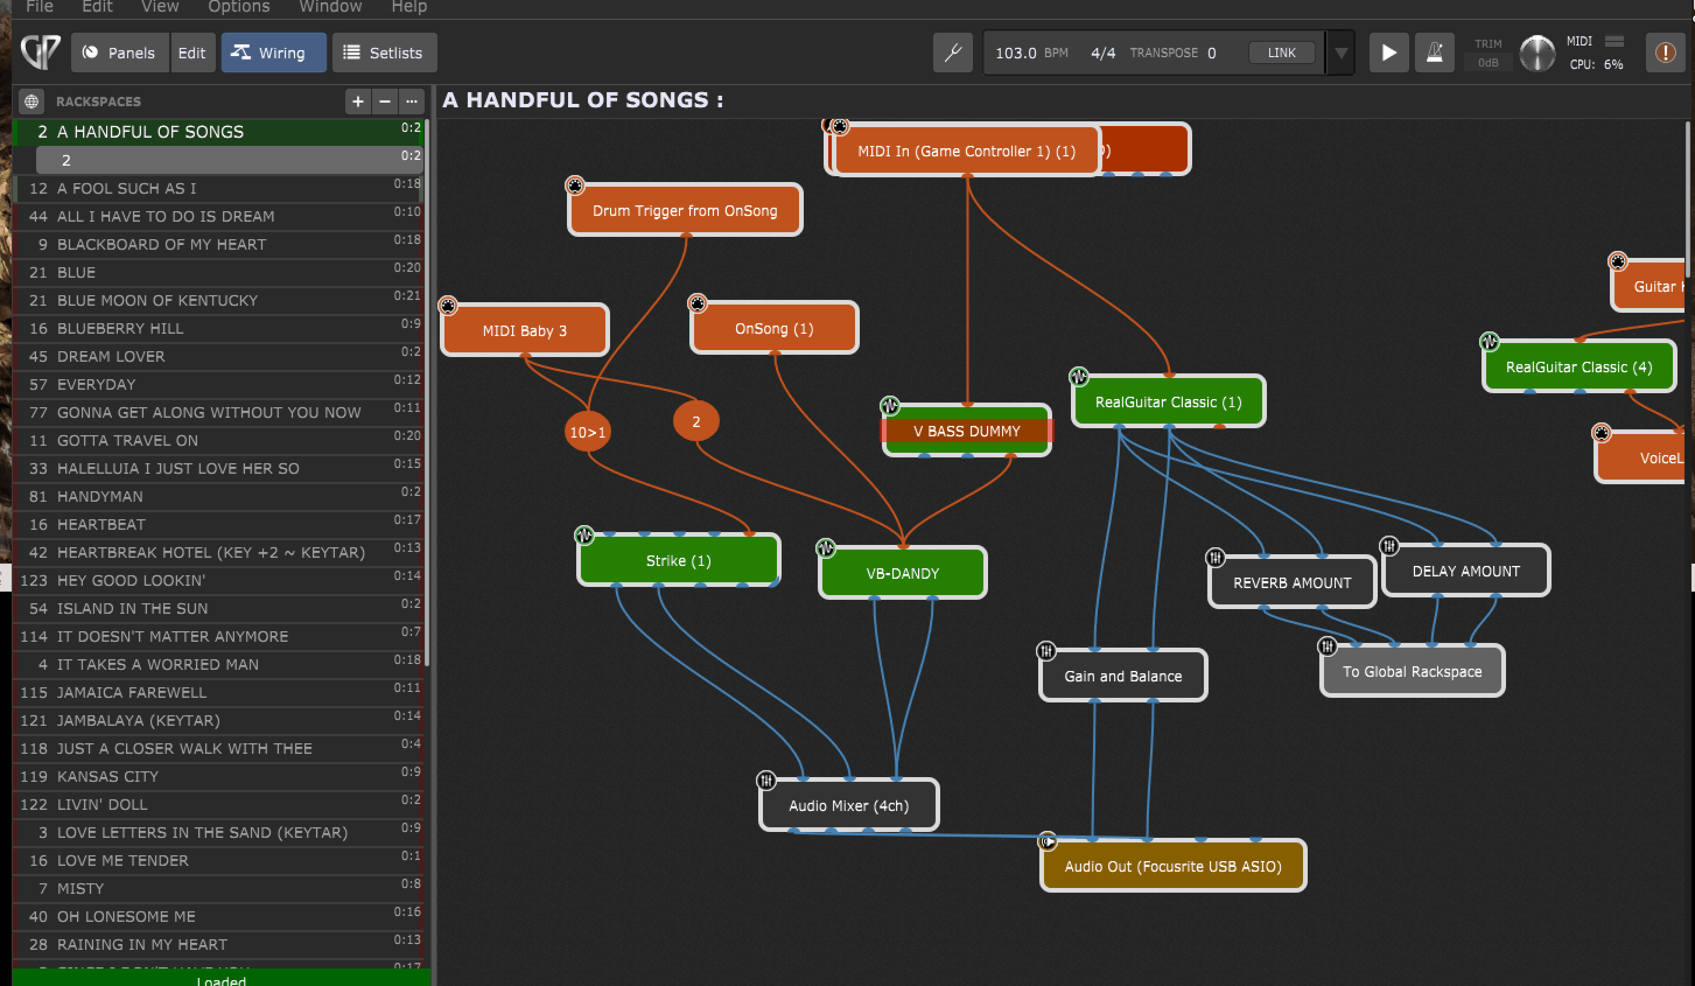Add a rackspace with the plus button

click(358, 102)
